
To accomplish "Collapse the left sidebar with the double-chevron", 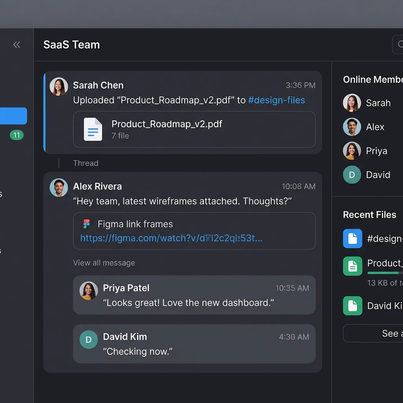I will 17,44.
